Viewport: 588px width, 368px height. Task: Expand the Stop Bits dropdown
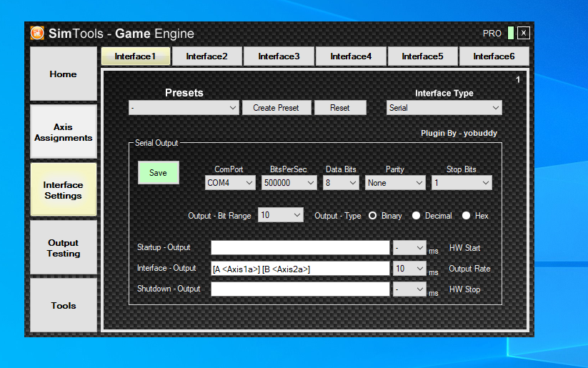click(462, 183)
